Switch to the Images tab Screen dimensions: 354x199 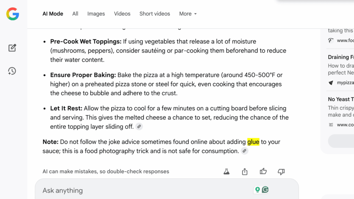[x=96, y=14]
